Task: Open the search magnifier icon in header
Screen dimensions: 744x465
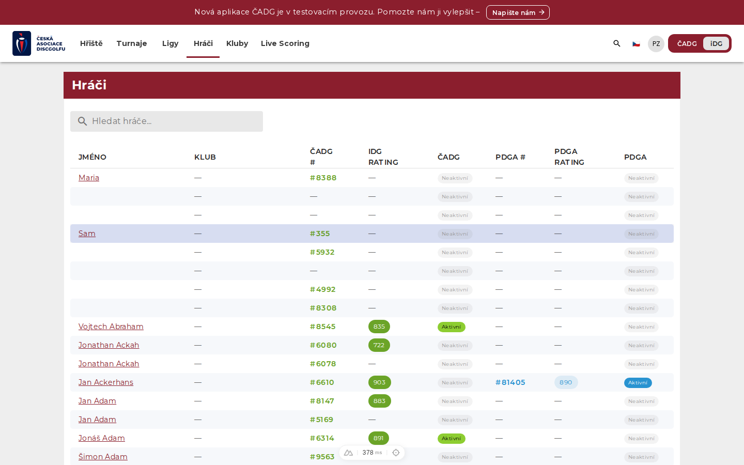Action: click(x=617, y=43)
